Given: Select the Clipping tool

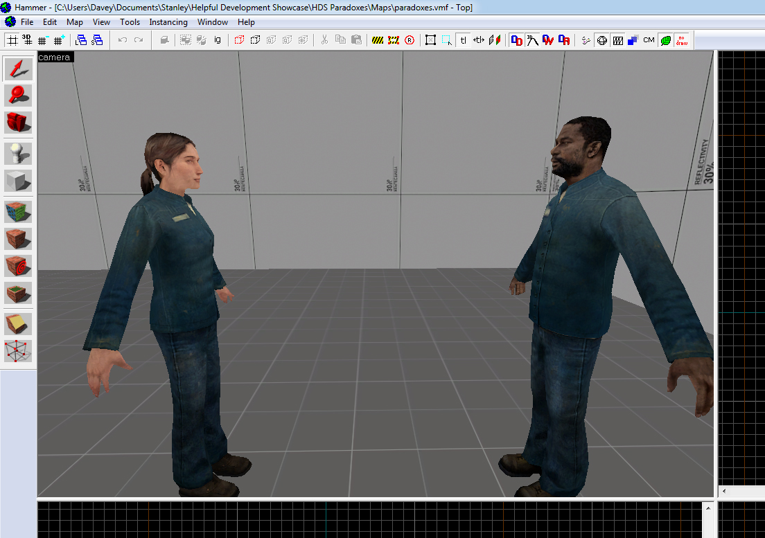Looking at the screenshot, I should pos(18,323).
